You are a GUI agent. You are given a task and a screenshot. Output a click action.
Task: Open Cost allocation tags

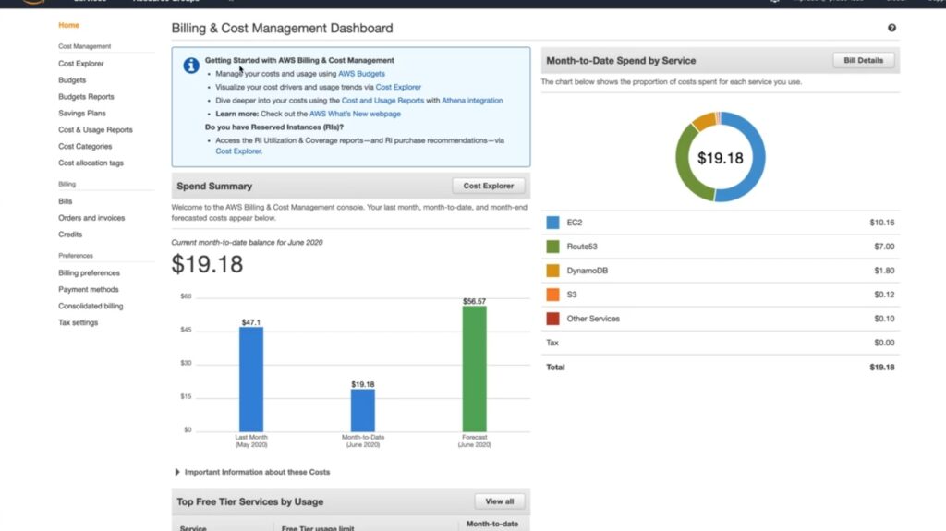(x=91, y=163)
